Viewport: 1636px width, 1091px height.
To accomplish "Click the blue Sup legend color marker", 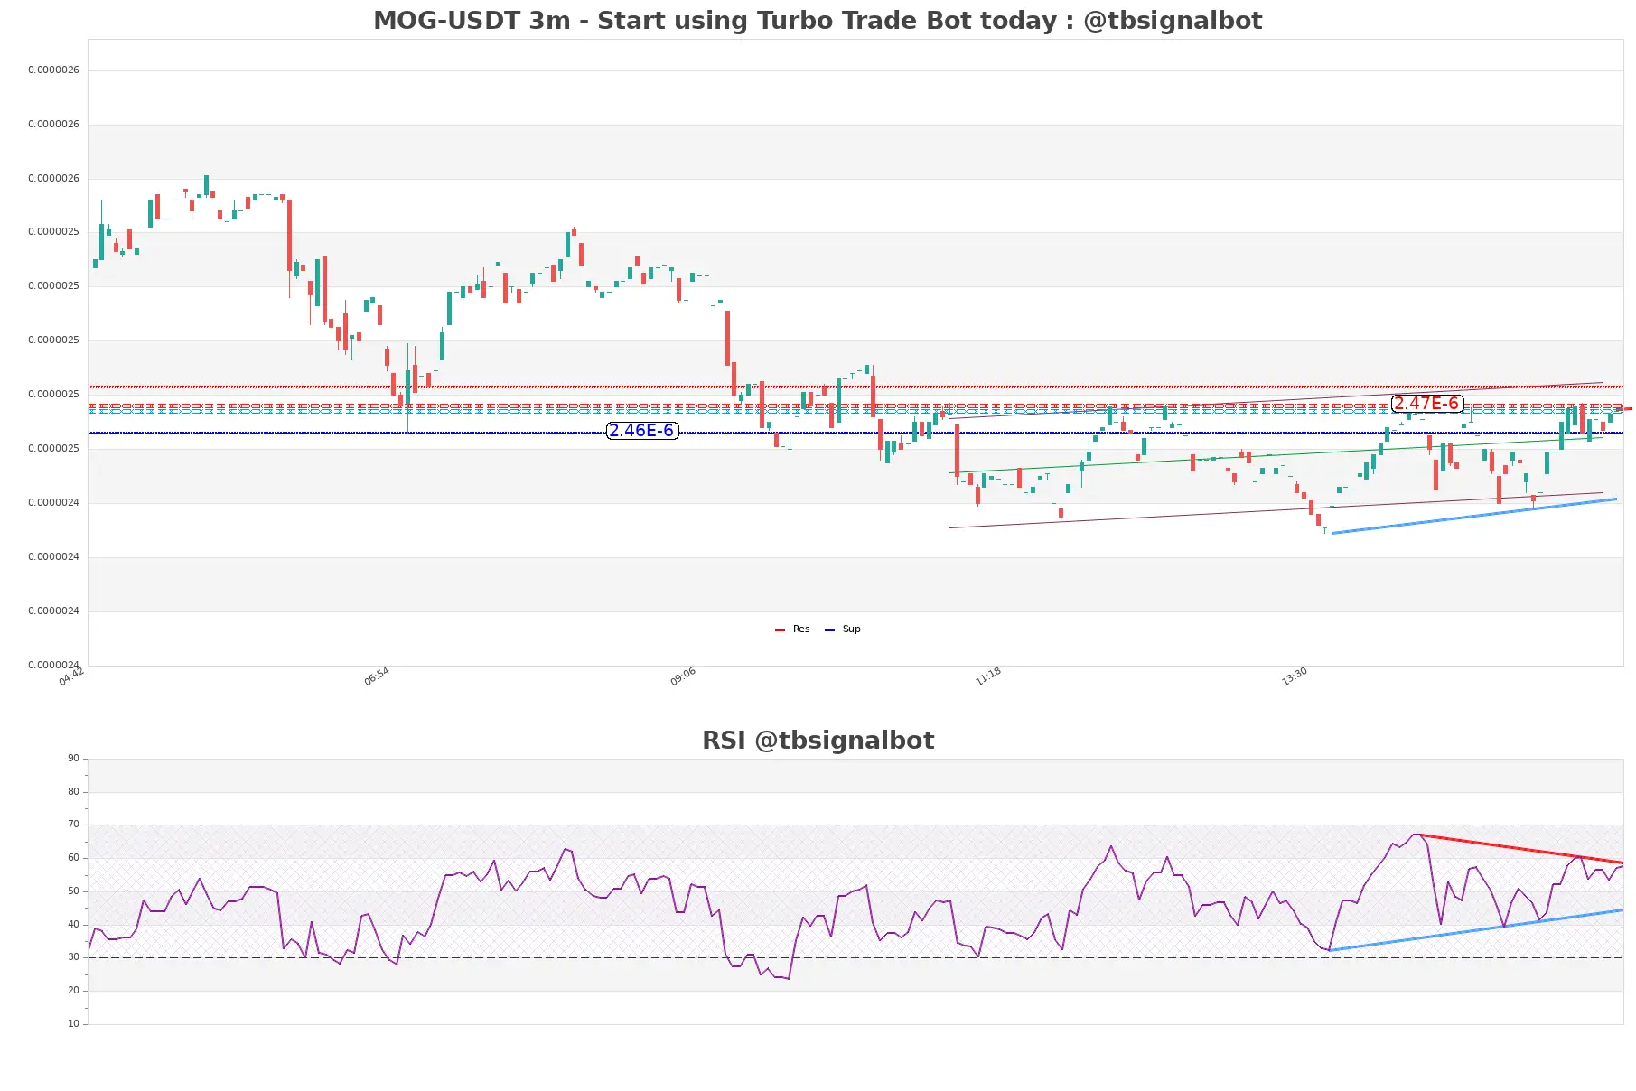I will pos(829,630).
